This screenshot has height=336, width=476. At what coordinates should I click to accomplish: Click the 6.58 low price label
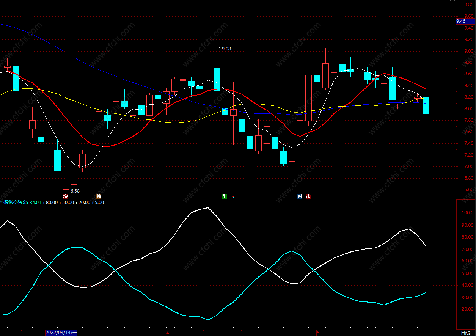pos(75,191)
